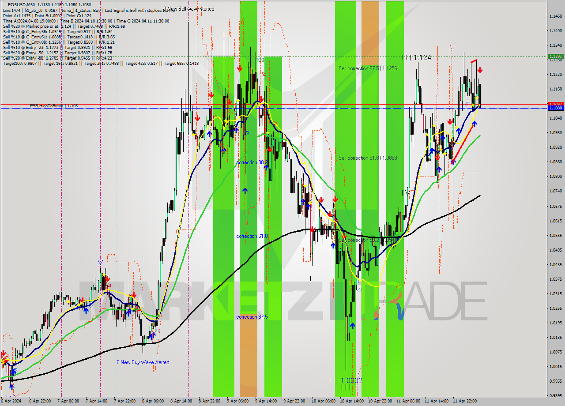Image resolution: width=565 pixels, height=406 pixels.
Task: Click the '| | | 1.124' point C label
Action: 417,57
